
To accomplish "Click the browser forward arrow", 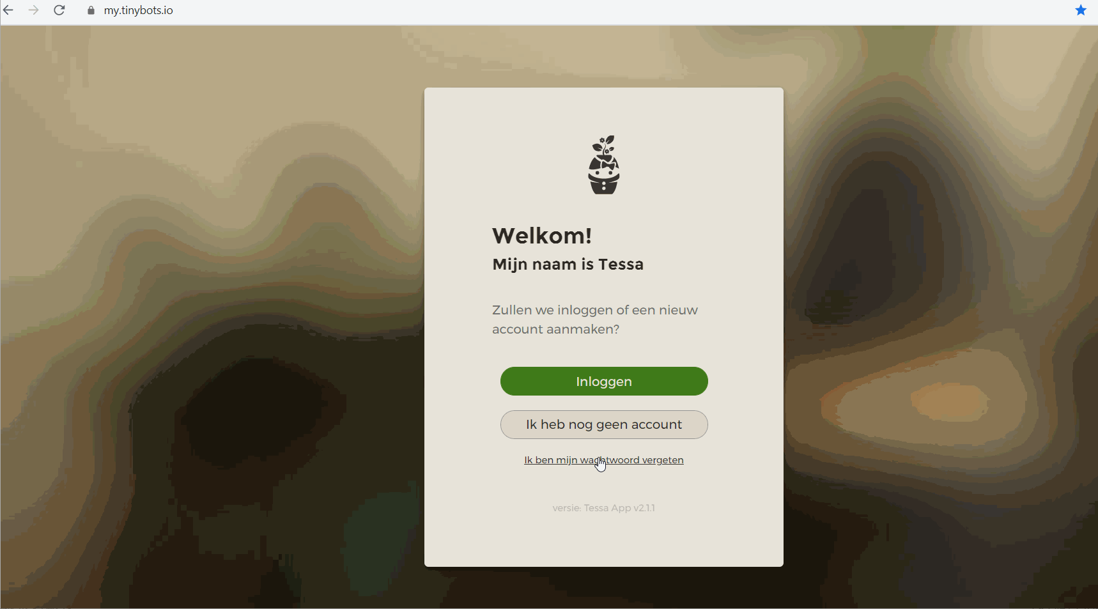I will pyautogui.click(x=34, y=10).
